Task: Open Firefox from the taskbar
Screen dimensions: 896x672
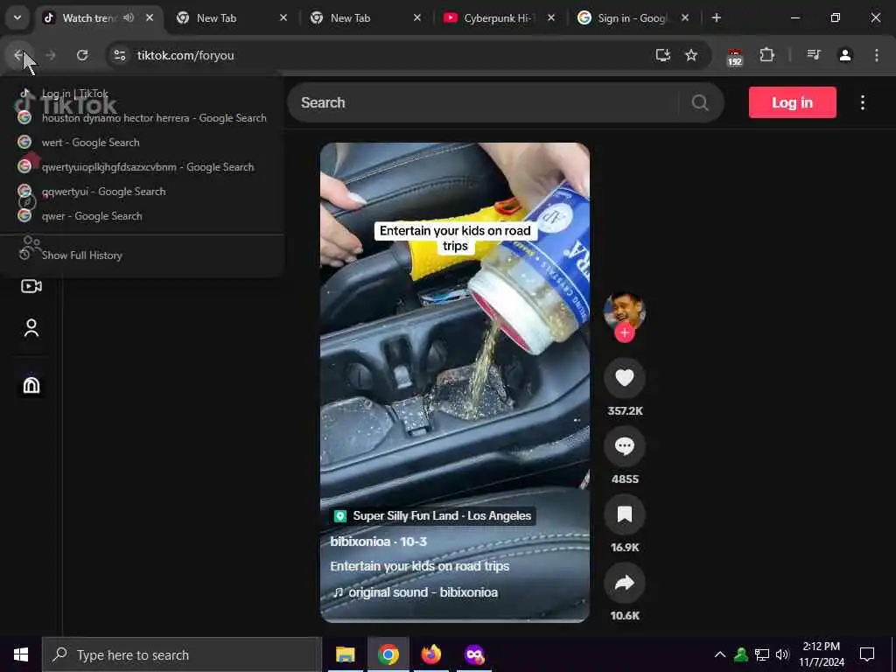Action: (431, 654)
